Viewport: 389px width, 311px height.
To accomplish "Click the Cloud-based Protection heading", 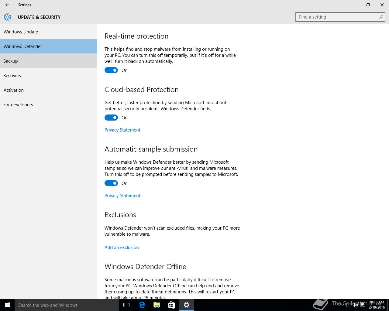I will [142, 90].
